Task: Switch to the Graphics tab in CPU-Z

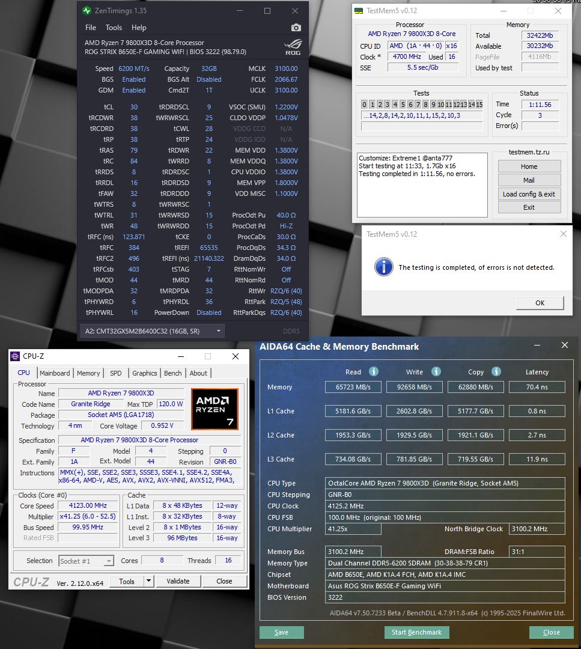Action: pos(144,373)
